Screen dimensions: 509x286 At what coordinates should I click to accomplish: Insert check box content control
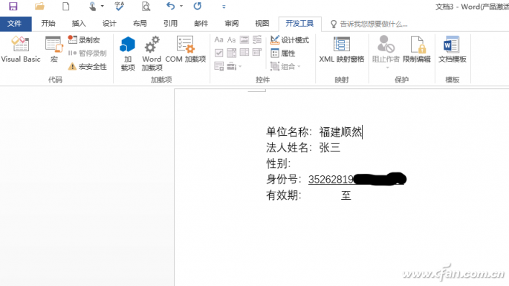tap(218, 53)
